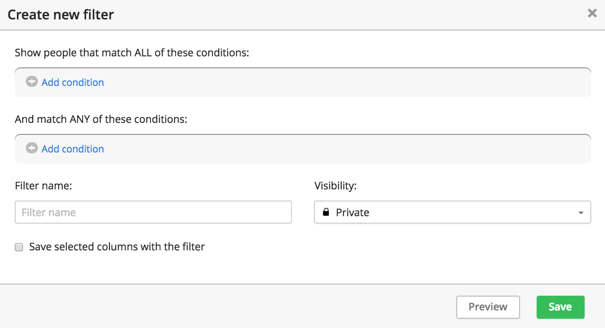Click 'Show people that match ALL' heading
Screen dimensions: 605x328
(x=132, y=53)
